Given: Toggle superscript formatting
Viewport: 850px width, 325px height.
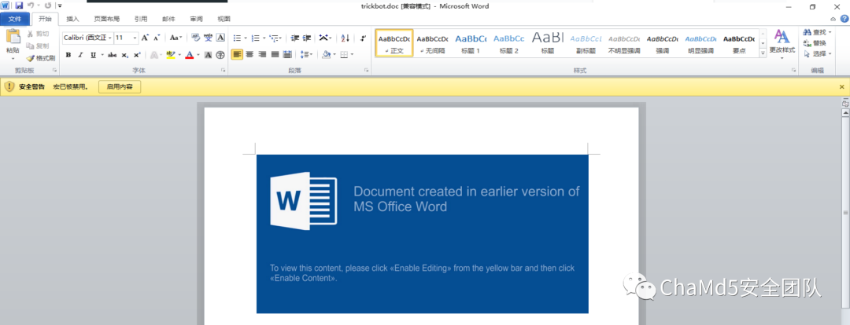Looking at the screenshot, I should (137, 55).
